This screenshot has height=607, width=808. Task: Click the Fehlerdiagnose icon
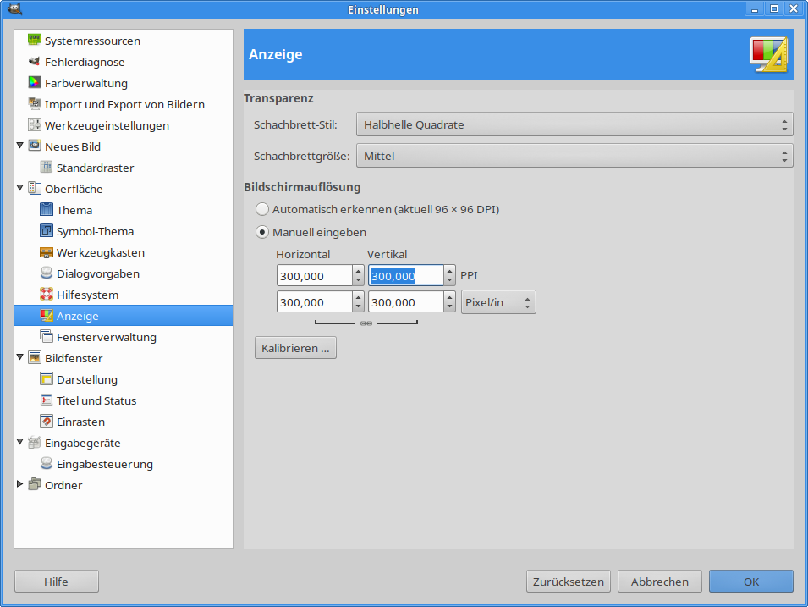[x=35, y=62]
